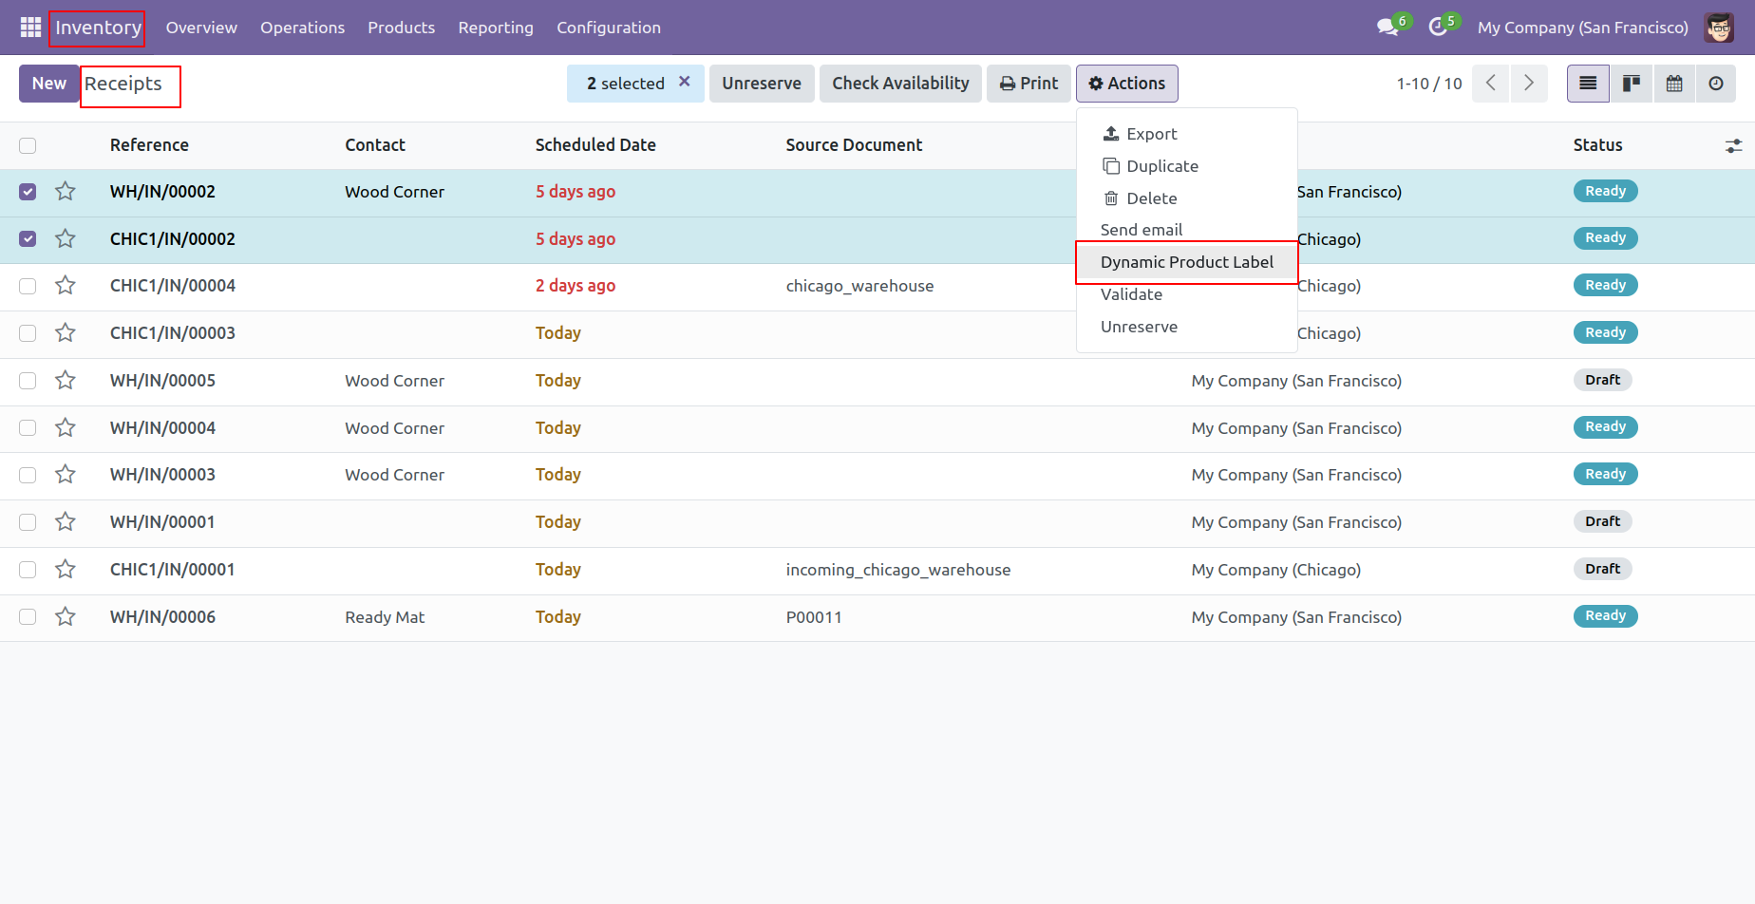Open the Operations menu
This screenshot has height=904, width=1755.
(302, 28)
